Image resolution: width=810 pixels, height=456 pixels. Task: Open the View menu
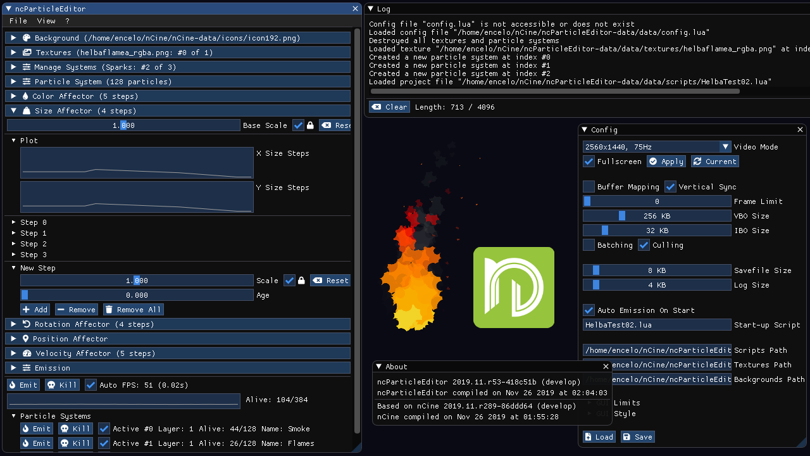[x=46, y=21]
